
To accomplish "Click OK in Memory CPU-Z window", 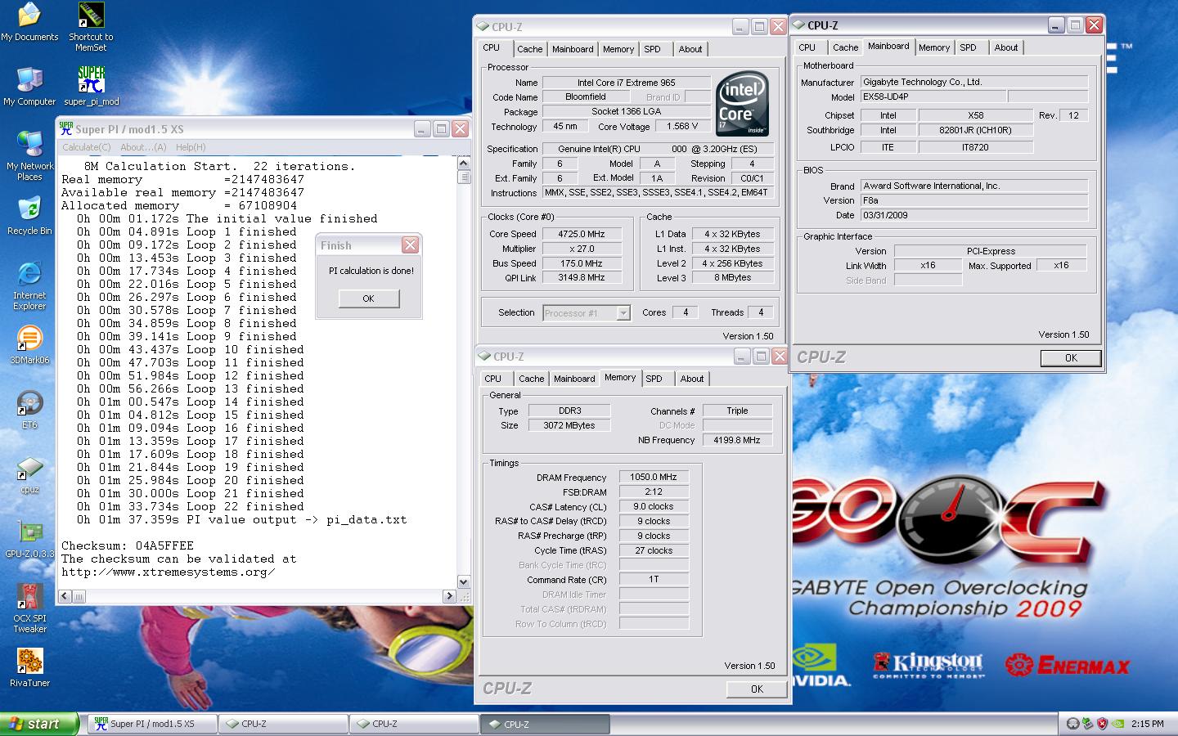I will tap(757, 689).
